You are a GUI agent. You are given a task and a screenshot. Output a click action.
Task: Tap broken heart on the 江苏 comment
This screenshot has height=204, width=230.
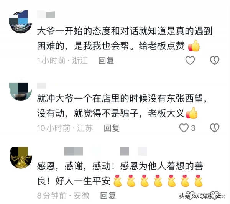(x=215, y=128)
